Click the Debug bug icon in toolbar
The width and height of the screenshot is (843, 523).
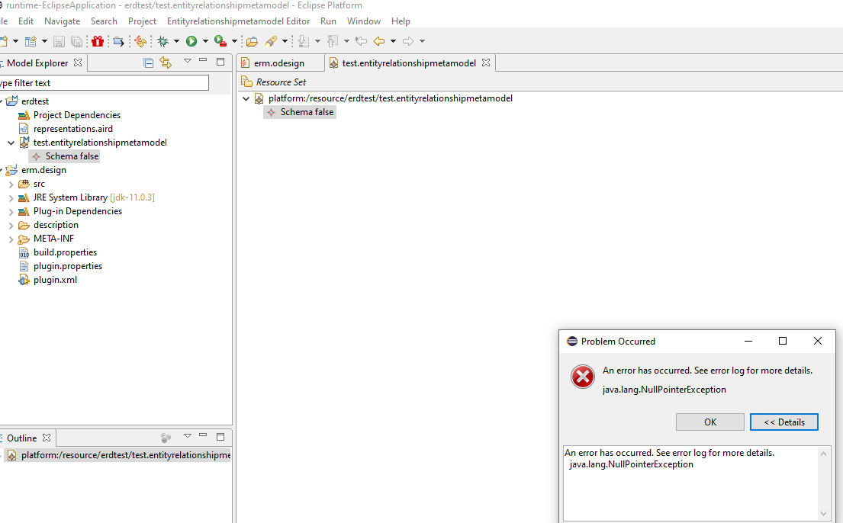162,41
